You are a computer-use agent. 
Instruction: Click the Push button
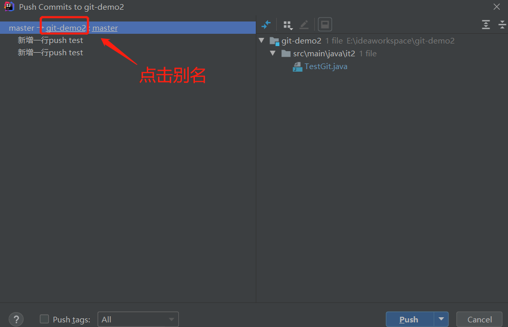point(410,319)
